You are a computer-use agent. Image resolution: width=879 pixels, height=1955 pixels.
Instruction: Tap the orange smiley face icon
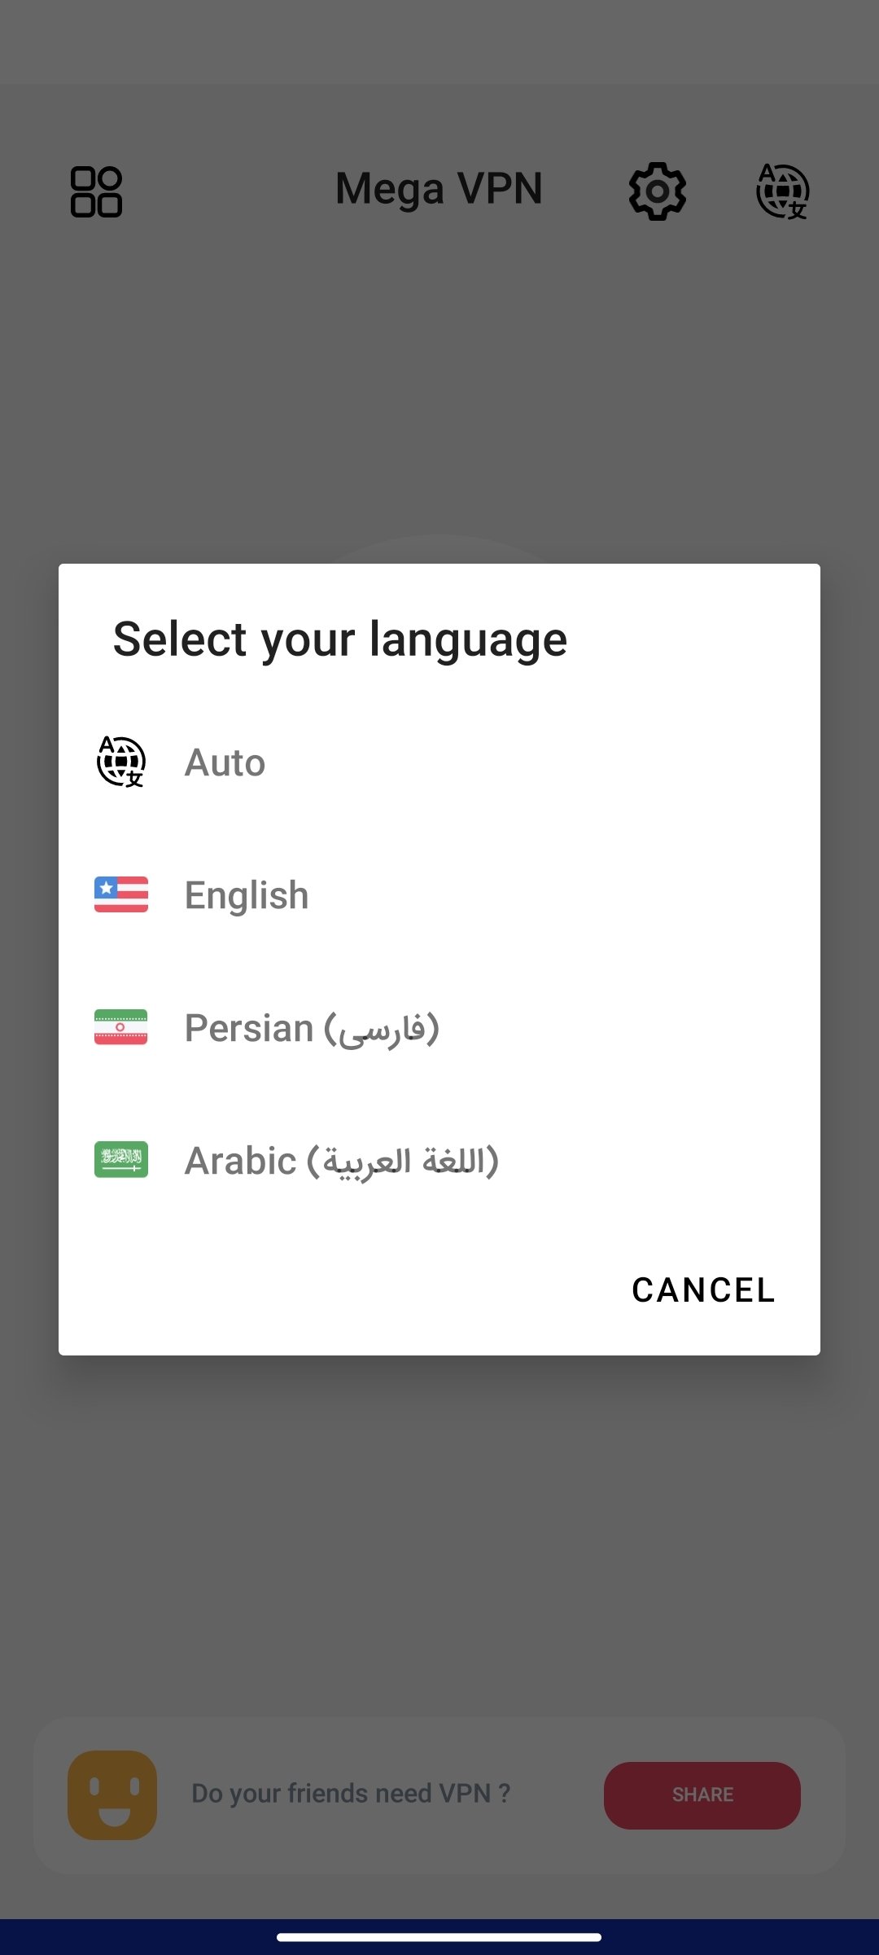tap(112, 1795)
